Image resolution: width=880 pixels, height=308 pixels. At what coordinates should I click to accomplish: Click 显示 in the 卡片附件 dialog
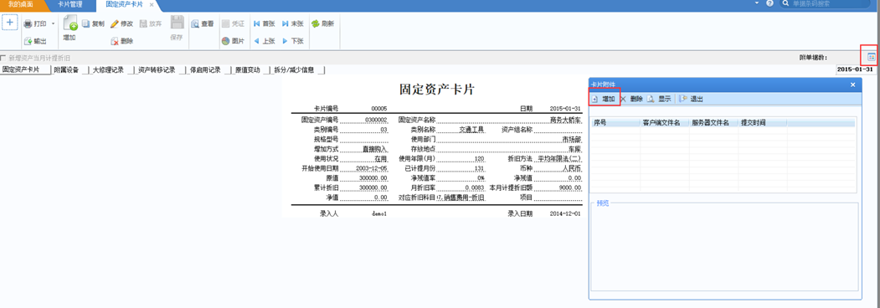coord(660,99)
